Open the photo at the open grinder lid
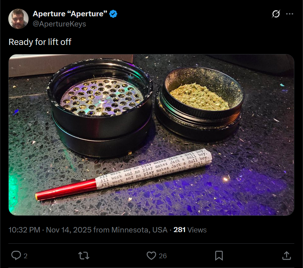This screenshot has height=268, width=303. pyautogui.click(x=100, y=107)
